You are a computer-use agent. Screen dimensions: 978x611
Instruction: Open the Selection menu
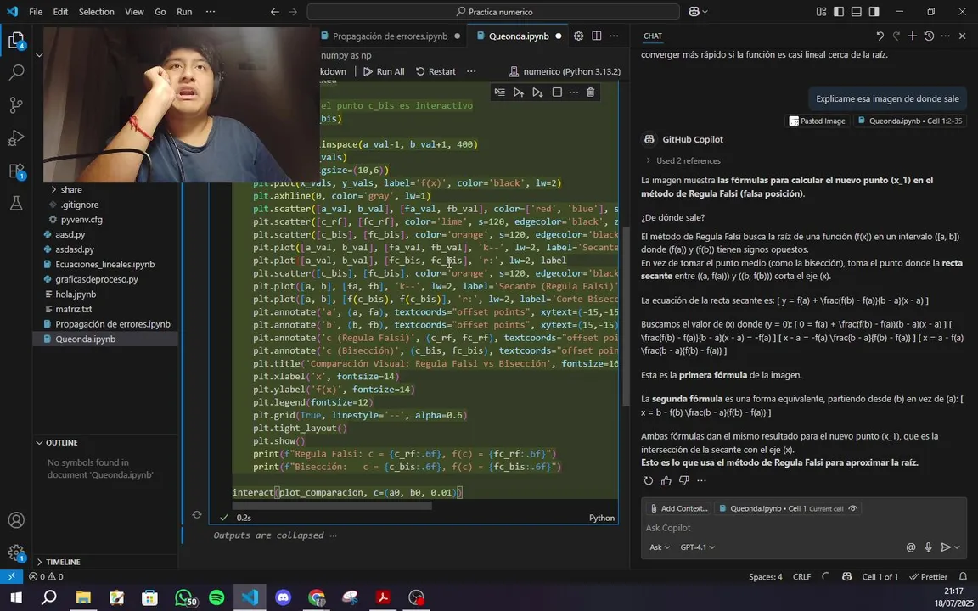coord(96,12)
